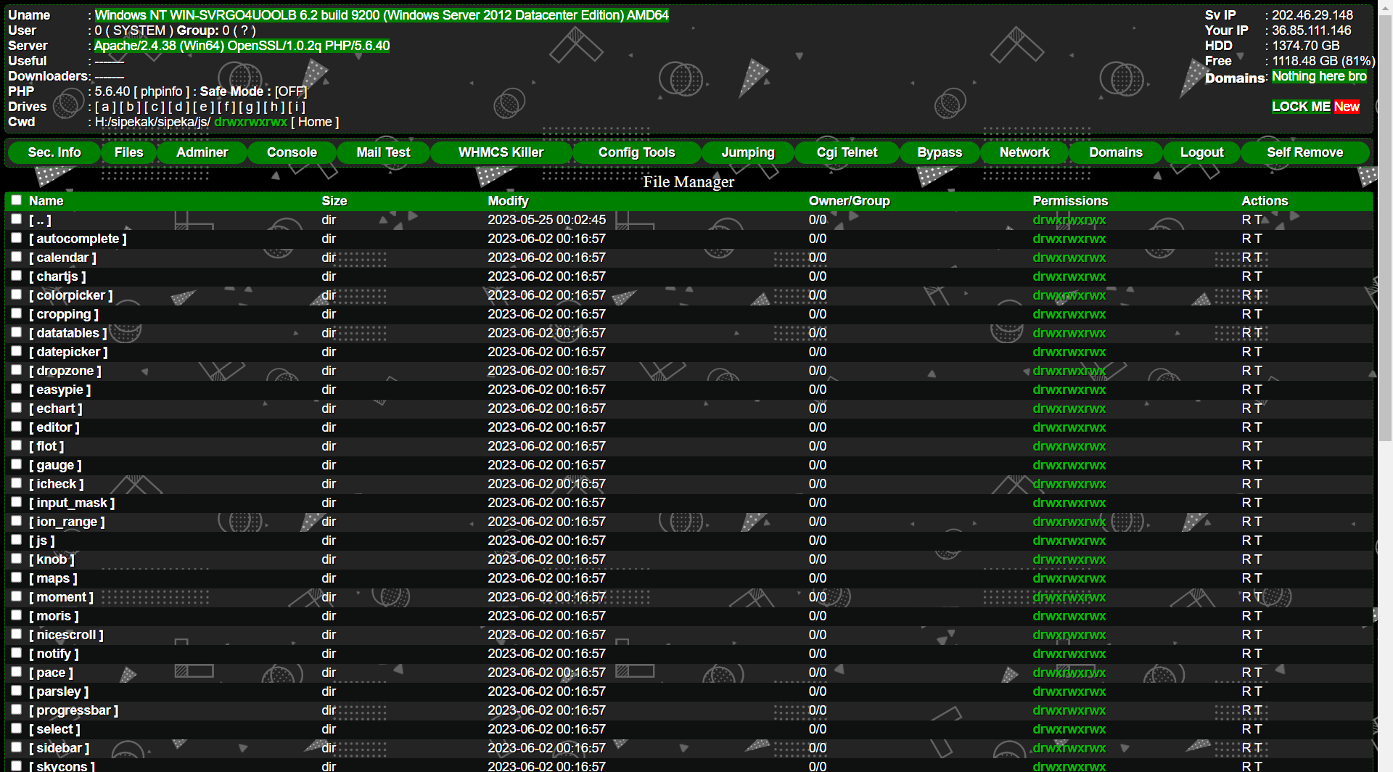Click the R action for the moris folder
1393x772 pixels.
(1246, 616)
